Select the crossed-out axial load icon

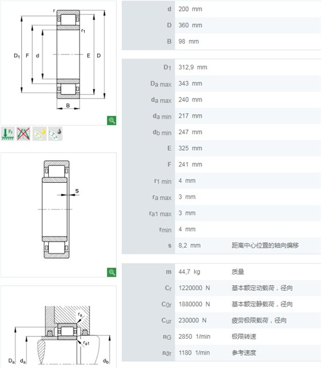coord(24,134)
